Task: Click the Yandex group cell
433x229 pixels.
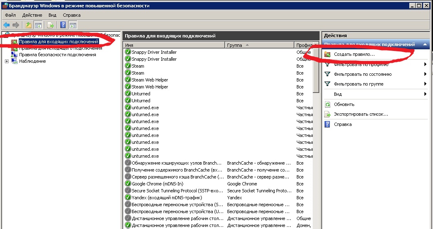Action: tap(234, 198)
